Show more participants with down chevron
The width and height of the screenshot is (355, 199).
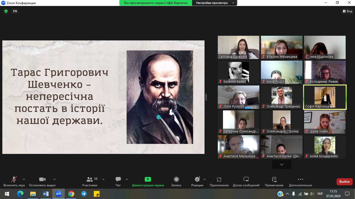click(x=281, y=164)
